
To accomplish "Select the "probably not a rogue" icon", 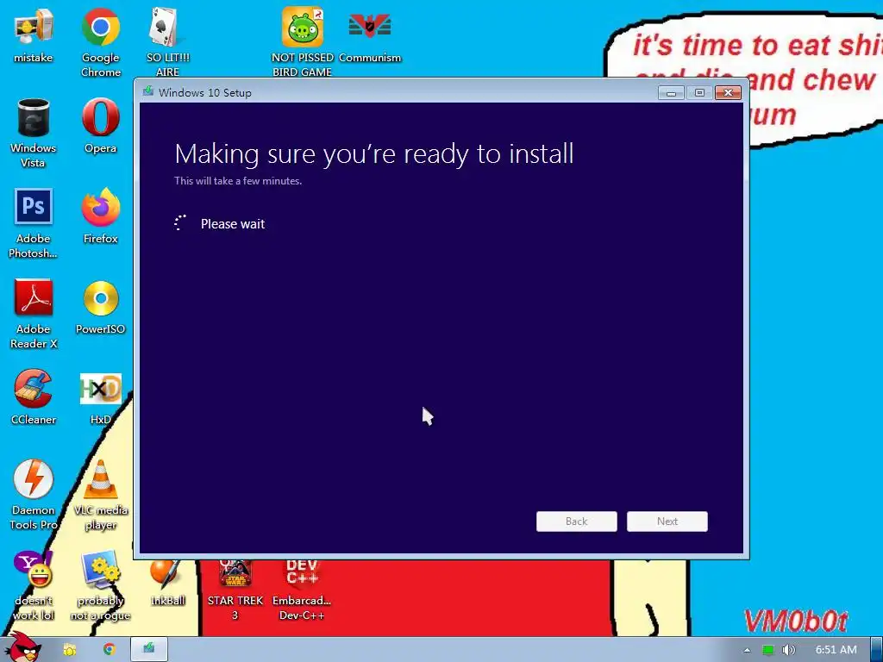I will pos(100,585).
